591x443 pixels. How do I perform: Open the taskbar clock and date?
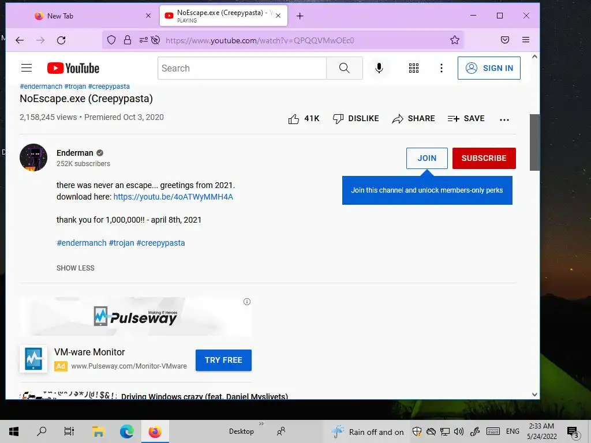pyautogui.click(x=541, y=431)
